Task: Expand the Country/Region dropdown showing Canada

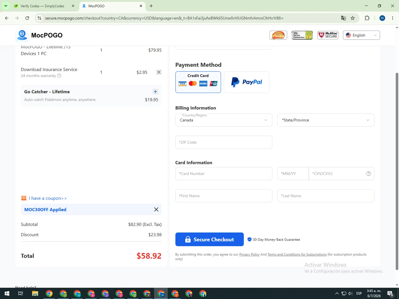Action: (224, 120)
